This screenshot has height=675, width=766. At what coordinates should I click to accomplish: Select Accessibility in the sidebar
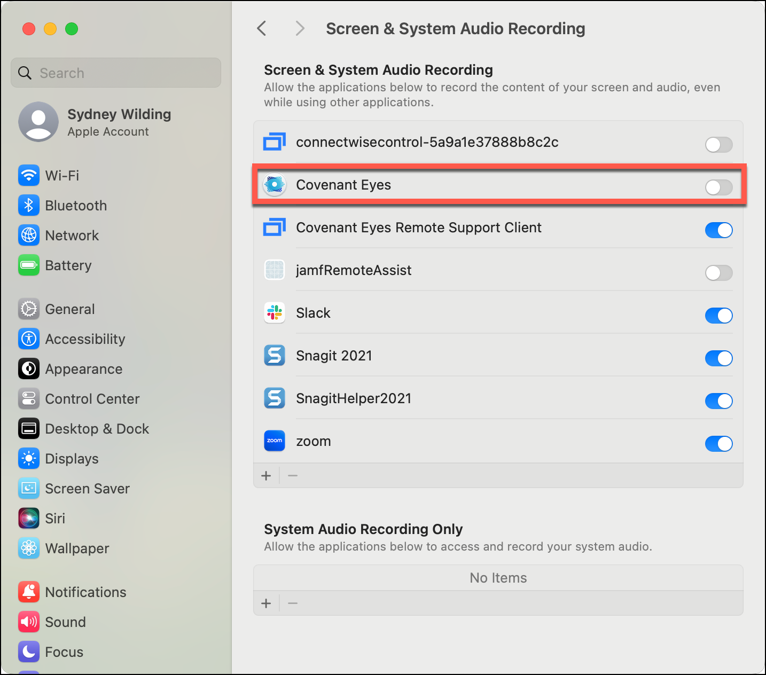85,339
